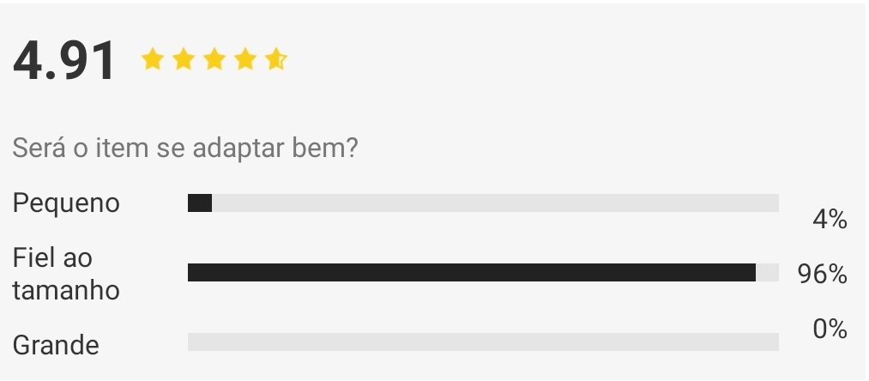Click the grey unfilled part of Pequeno bar
Screen dimensions: 869x381
tap(495, 203)
